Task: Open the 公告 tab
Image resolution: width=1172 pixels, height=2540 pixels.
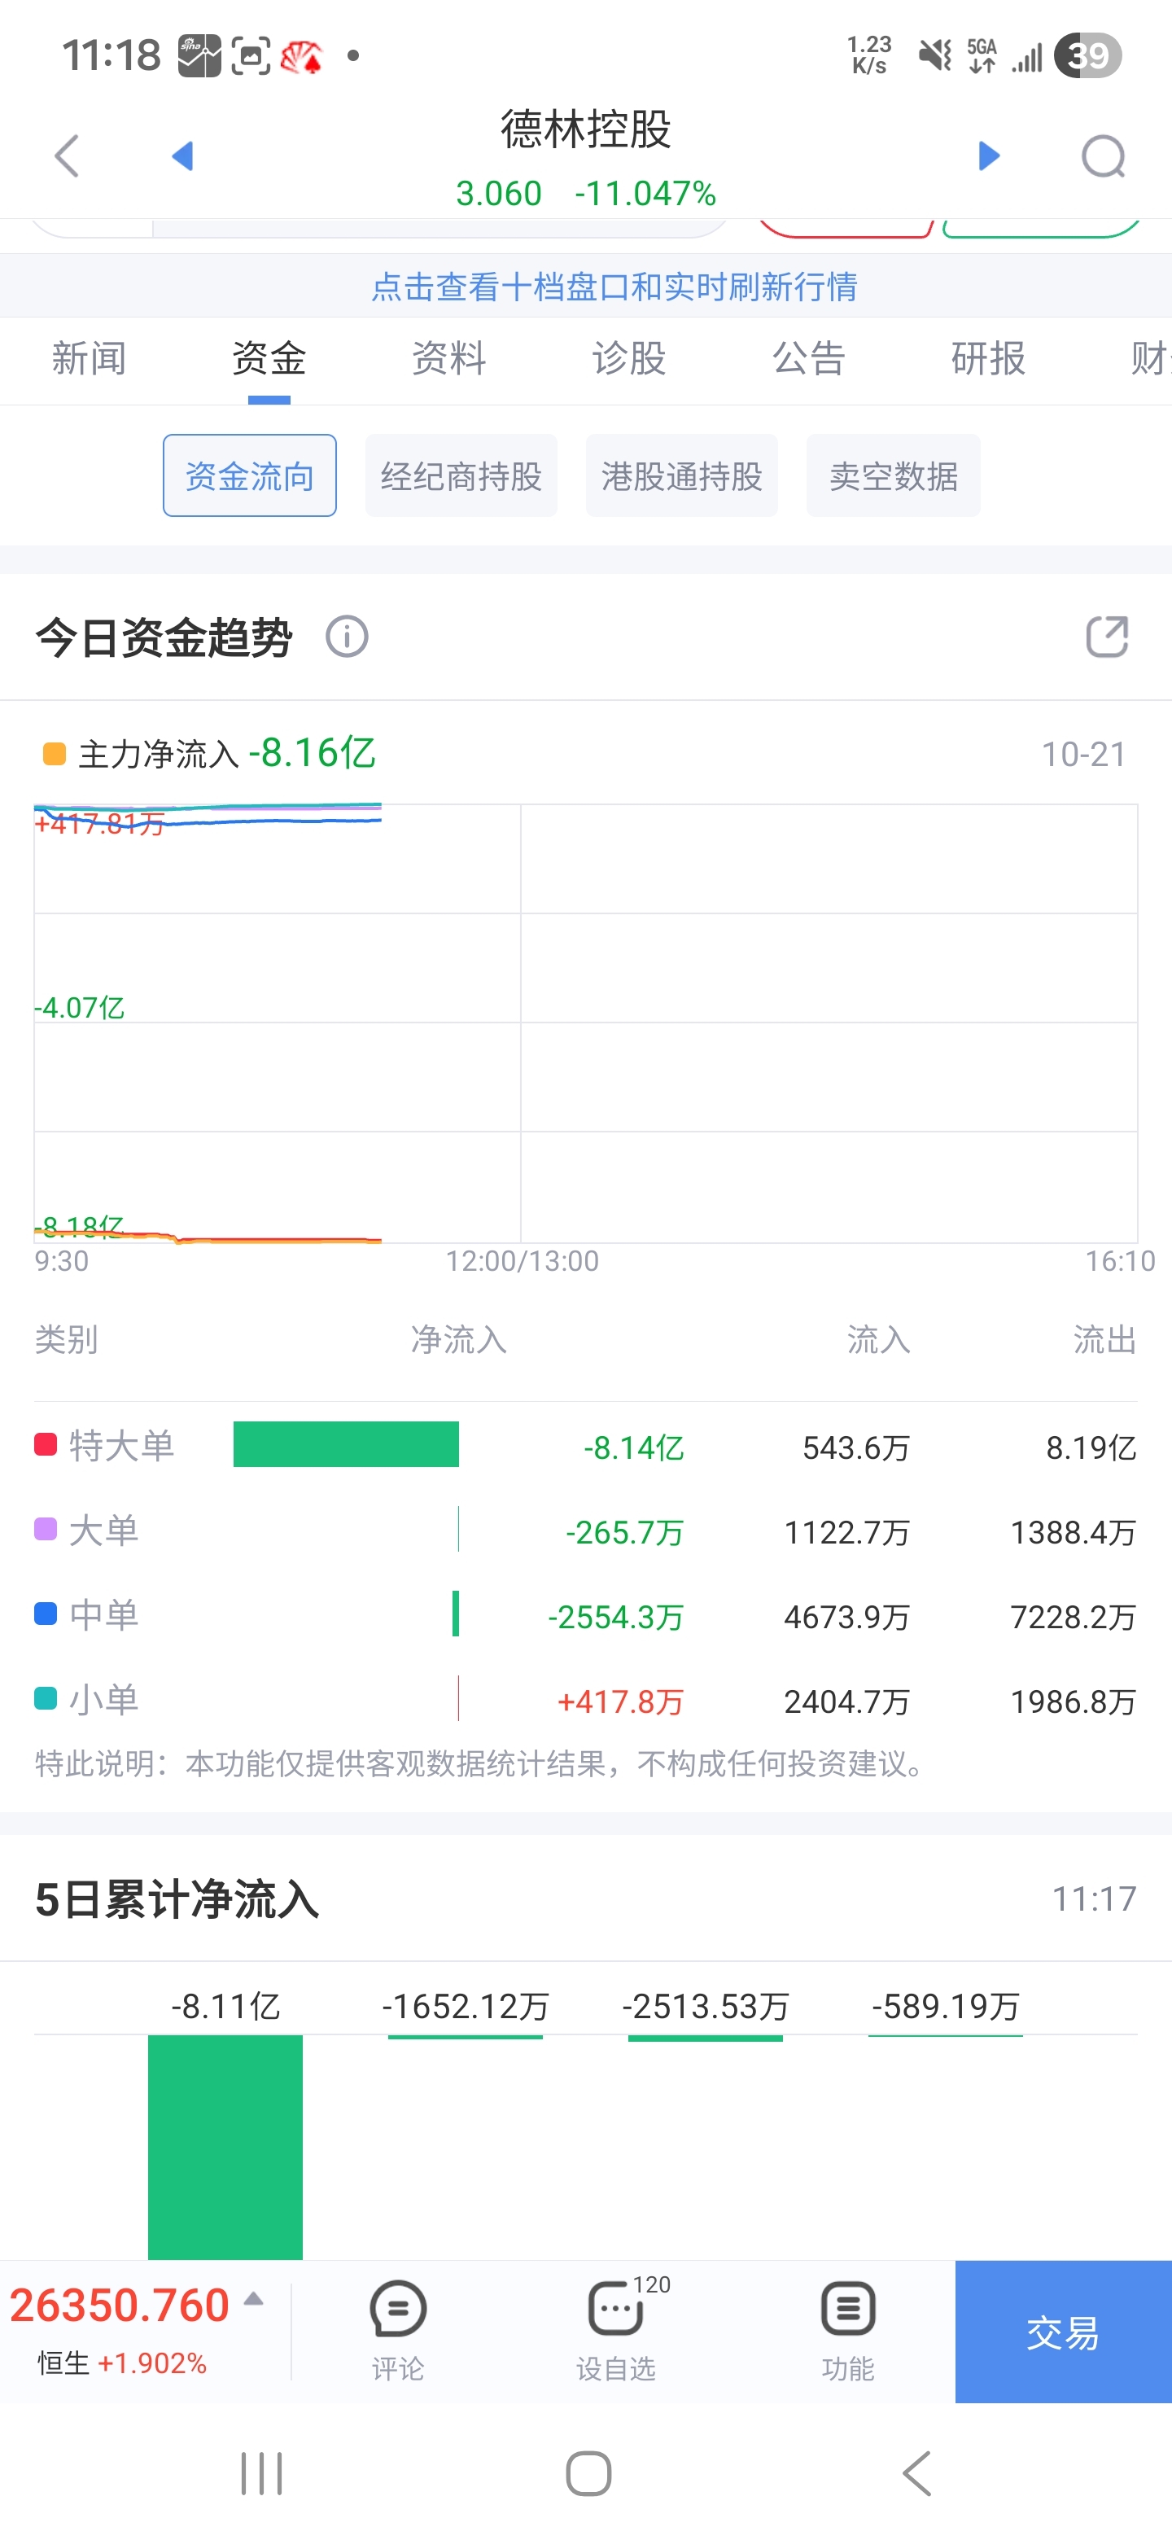Action: 808,359
